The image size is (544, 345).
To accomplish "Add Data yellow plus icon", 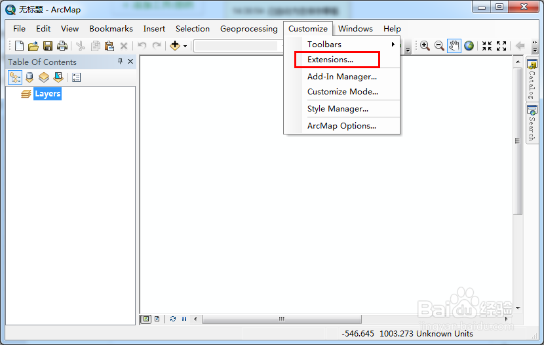I will (x=175, y=45).
